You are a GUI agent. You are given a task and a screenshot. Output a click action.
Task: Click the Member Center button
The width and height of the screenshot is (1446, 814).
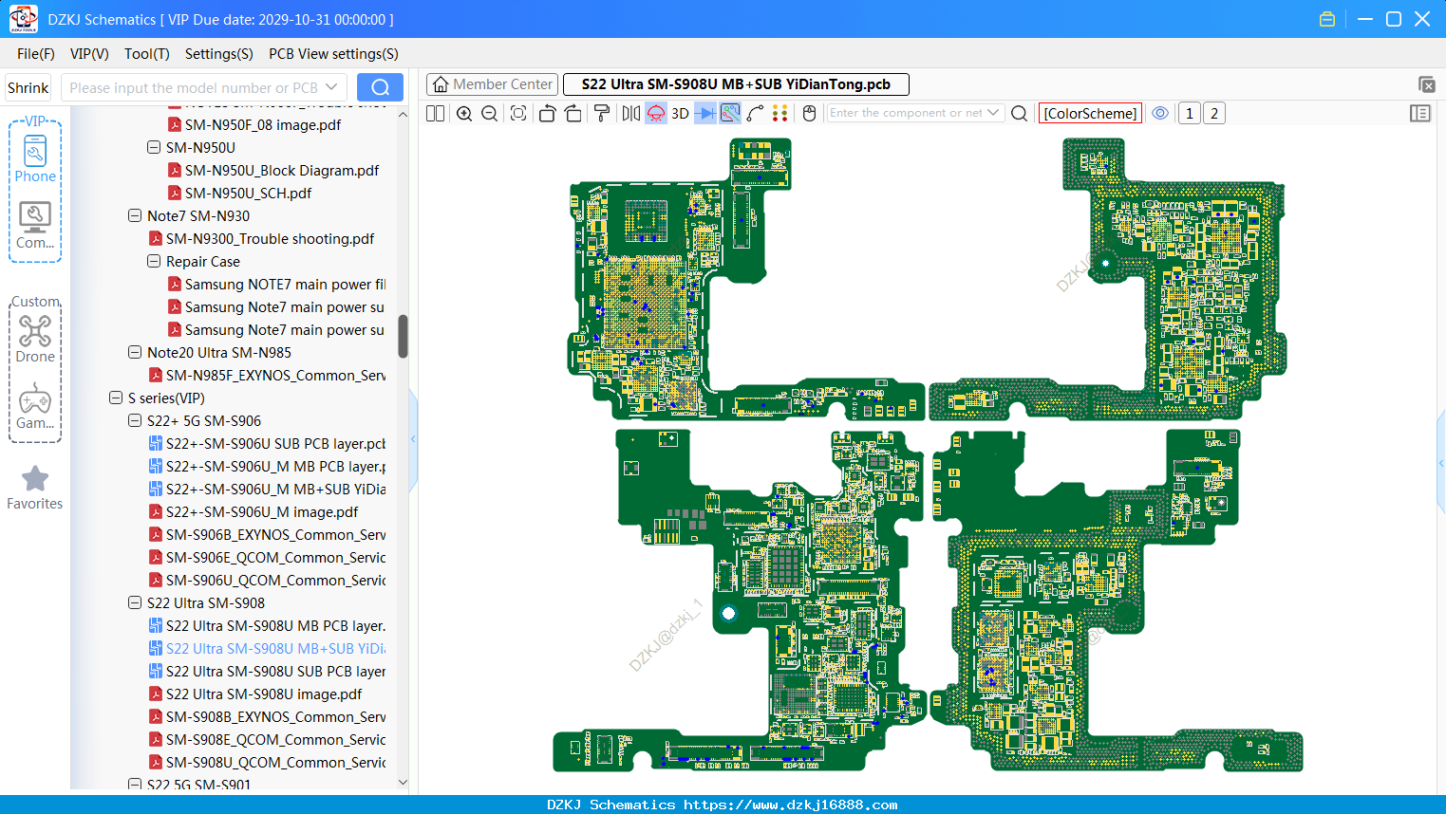[492, 84]
